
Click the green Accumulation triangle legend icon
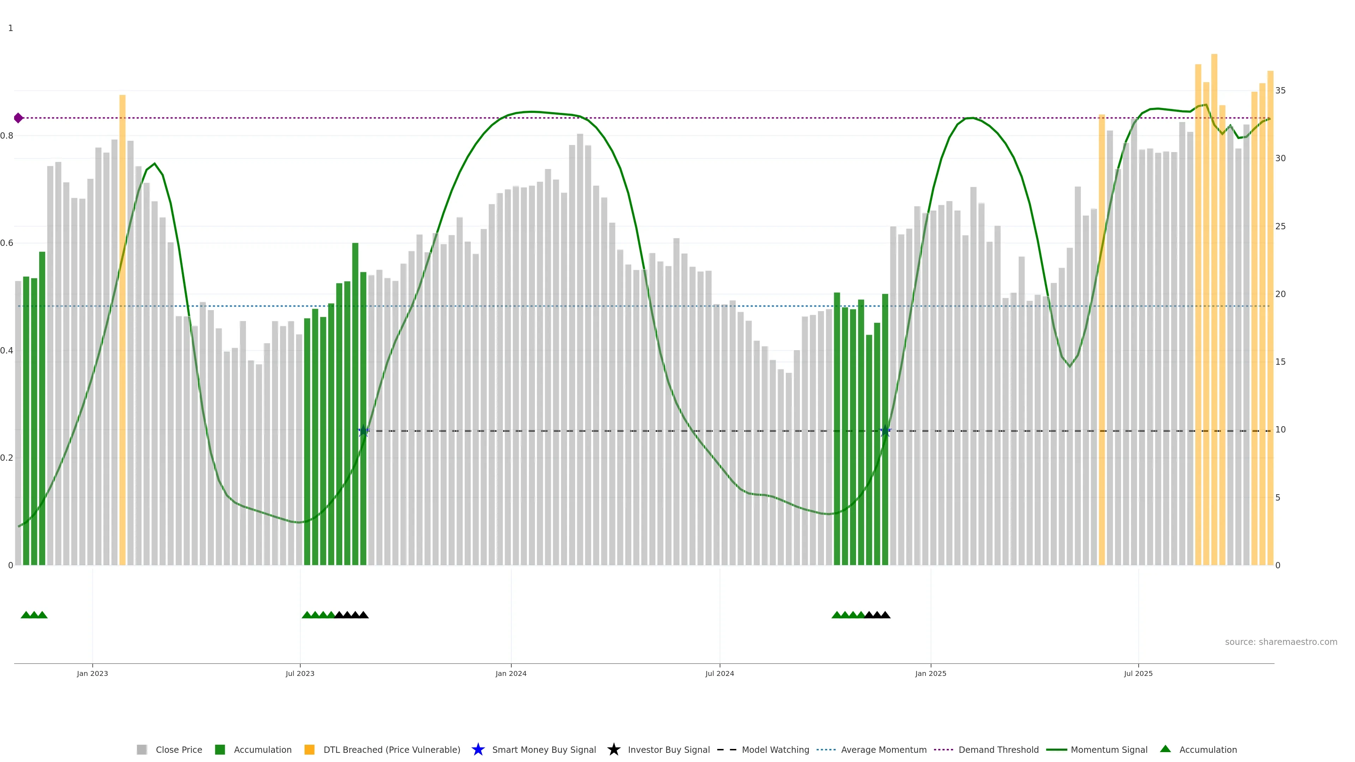pyautogui.click(x=1165, y=749)
